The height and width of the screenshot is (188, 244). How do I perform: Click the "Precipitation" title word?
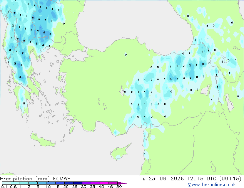tap(16, 179)
